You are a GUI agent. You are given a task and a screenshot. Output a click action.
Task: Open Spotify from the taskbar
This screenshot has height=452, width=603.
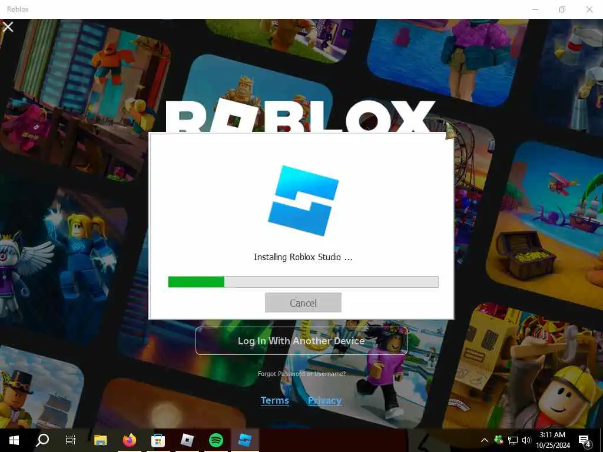coord(216,440)
